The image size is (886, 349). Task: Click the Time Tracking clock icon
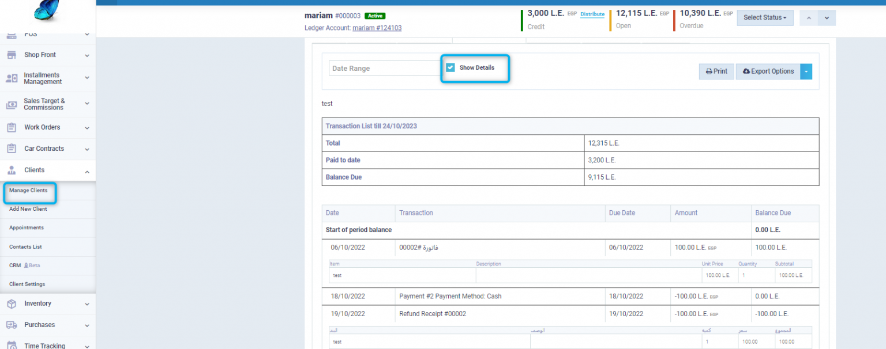tap(11, 344)
